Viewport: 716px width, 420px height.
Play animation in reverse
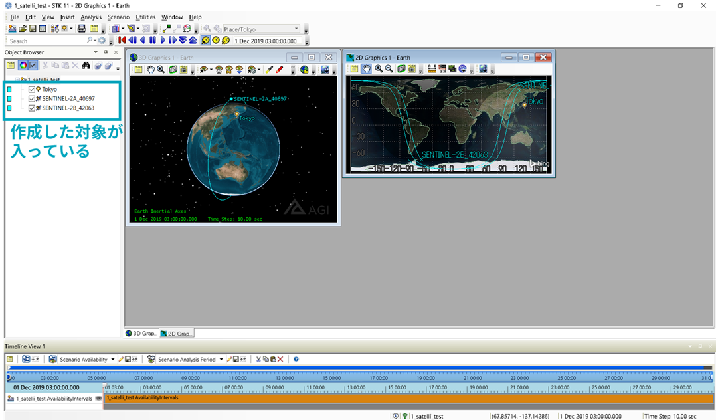coord(142,41)
